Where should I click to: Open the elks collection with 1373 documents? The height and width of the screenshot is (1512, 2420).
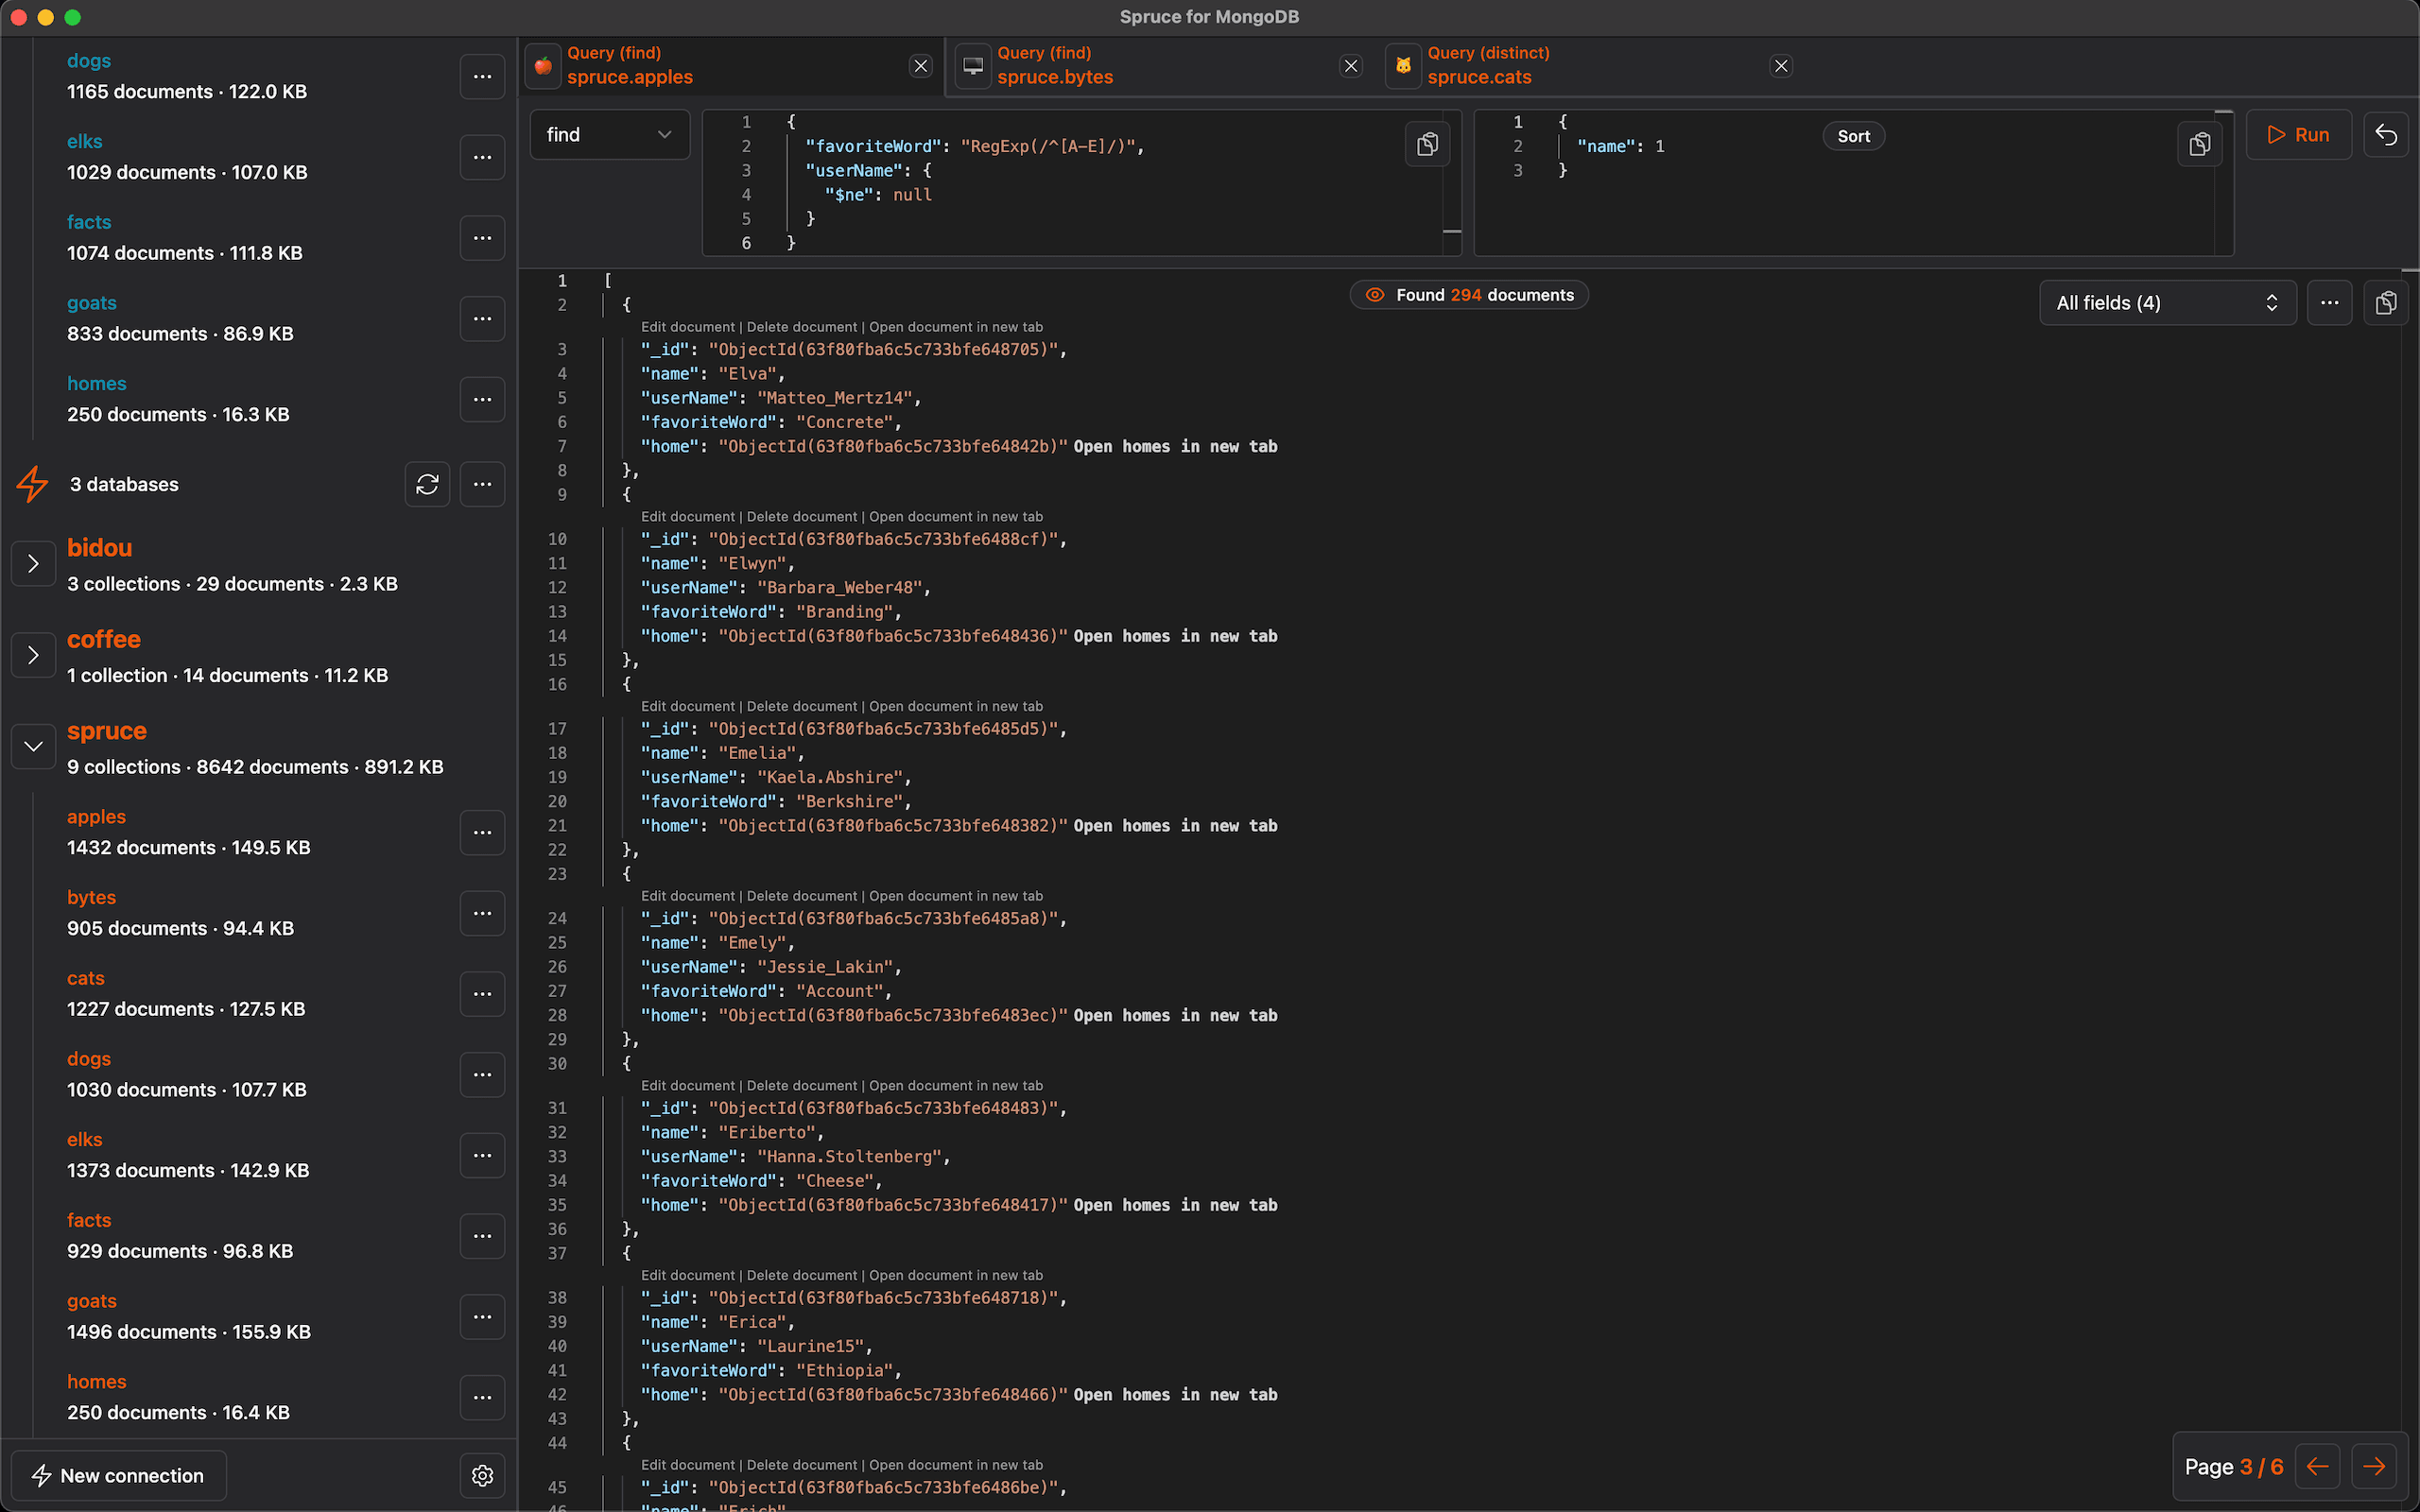(x=84, y=1140)
